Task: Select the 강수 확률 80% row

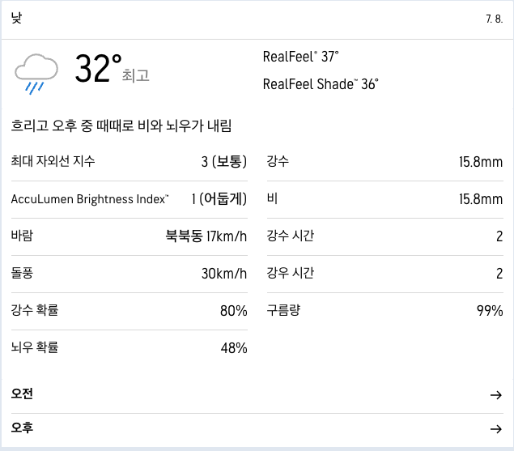Action: pos(130,311)
